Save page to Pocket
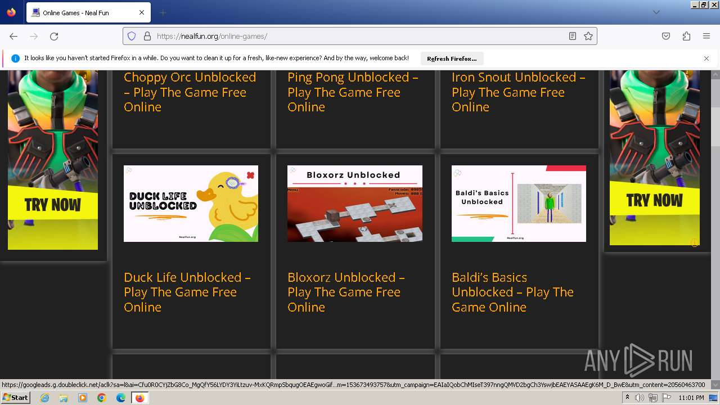720x405 pixels. click(666, 36)
